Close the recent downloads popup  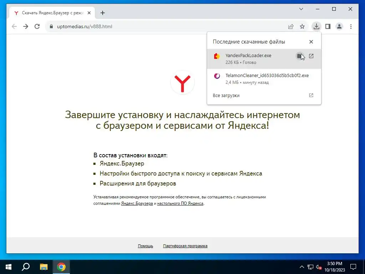pos(311,42)
